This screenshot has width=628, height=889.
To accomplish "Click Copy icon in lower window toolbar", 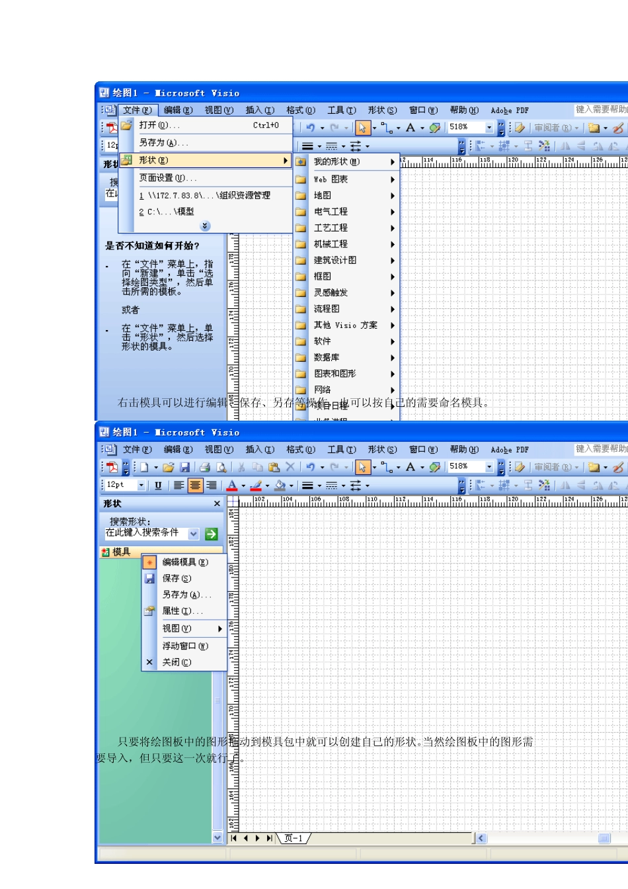I will pyautogui.click(x=258, y=467).
